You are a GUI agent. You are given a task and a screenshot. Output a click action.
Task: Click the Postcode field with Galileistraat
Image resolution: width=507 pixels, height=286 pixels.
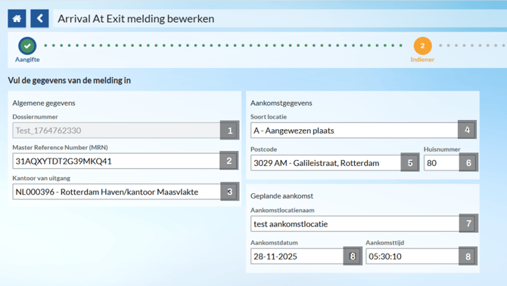(326, 163)
